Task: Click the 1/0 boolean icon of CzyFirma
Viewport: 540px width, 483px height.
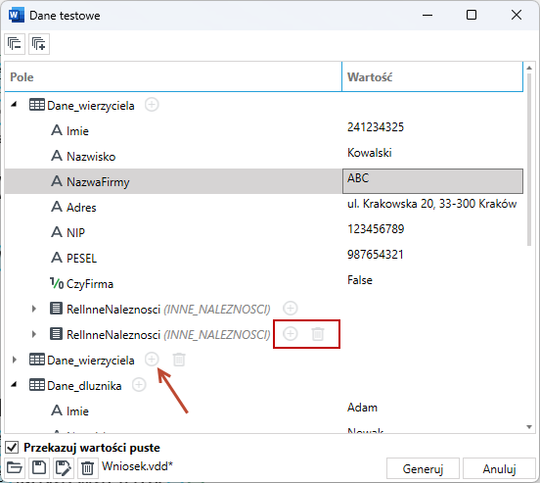Action: click(57, 283)
